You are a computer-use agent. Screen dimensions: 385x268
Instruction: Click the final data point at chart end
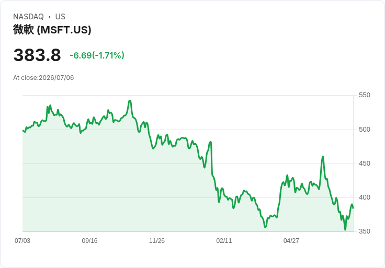353,208
